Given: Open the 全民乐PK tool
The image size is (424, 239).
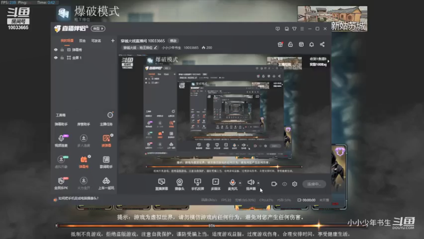Looking at the screenshot, I should pos(61,183).
